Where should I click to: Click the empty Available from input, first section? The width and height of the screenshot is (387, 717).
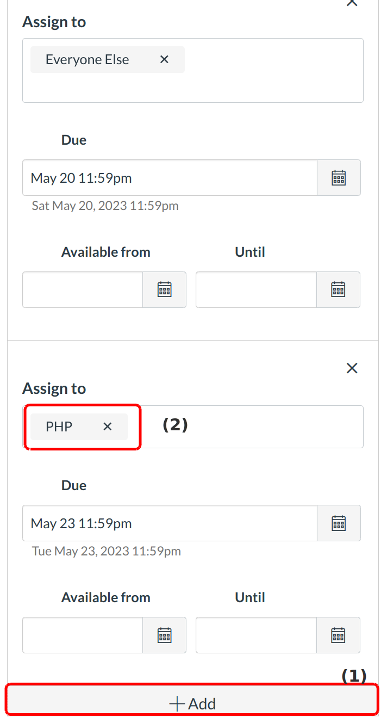(82, 289)
